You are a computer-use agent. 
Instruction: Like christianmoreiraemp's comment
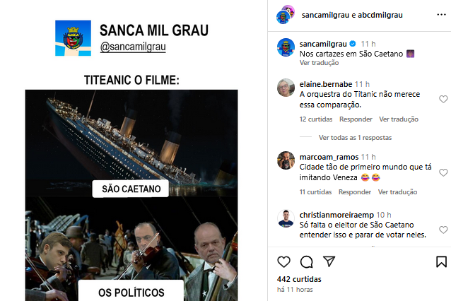(x=443, y=230)
